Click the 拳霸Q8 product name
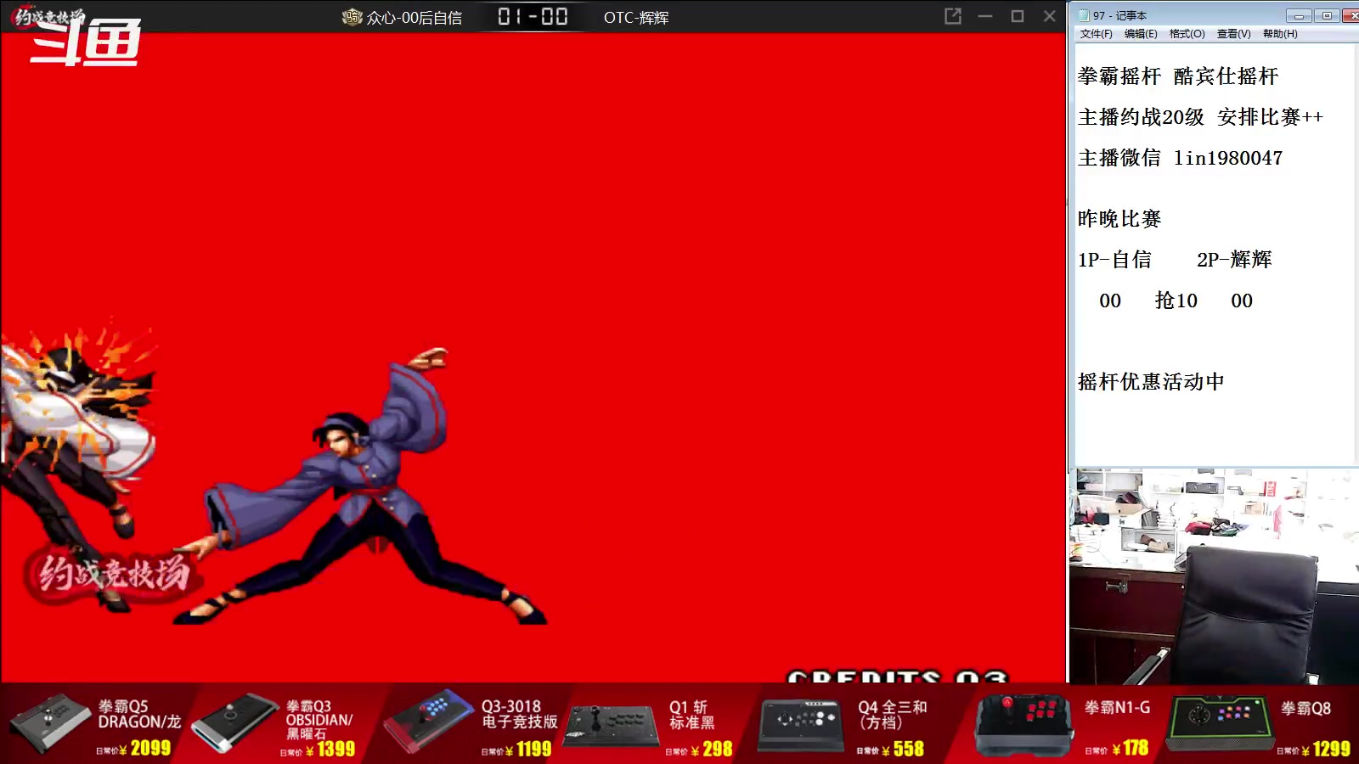Screen dimensions: 1359x764 pyautogui.click(x=1305, y=708)
